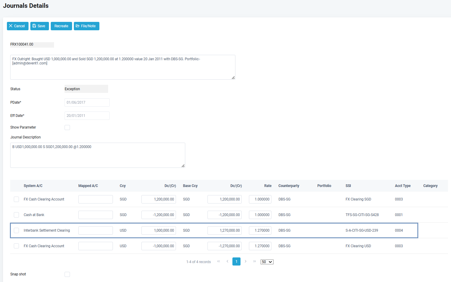Check the FX Cash Clearing Account USD row
Image resolution: width=451 pixels, height=282 pixels.
[17, 246]
